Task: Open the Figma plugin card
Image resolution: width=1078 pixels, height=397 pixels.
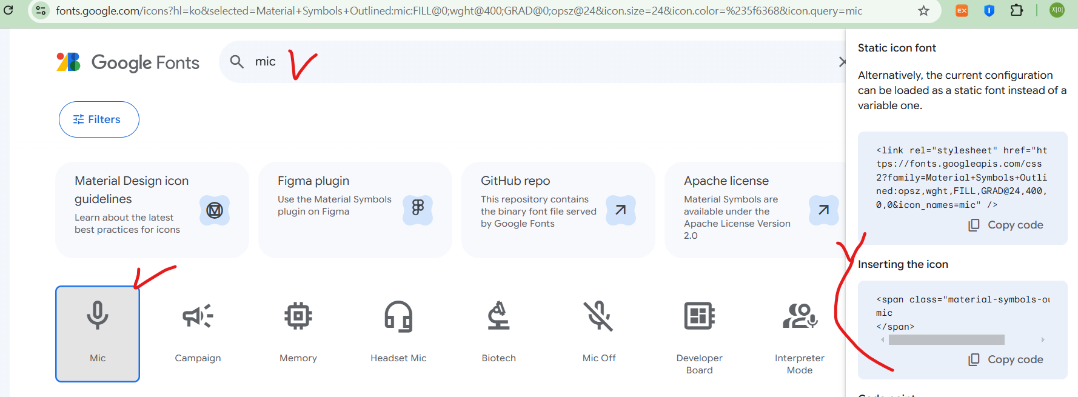Action: point(355,210)
